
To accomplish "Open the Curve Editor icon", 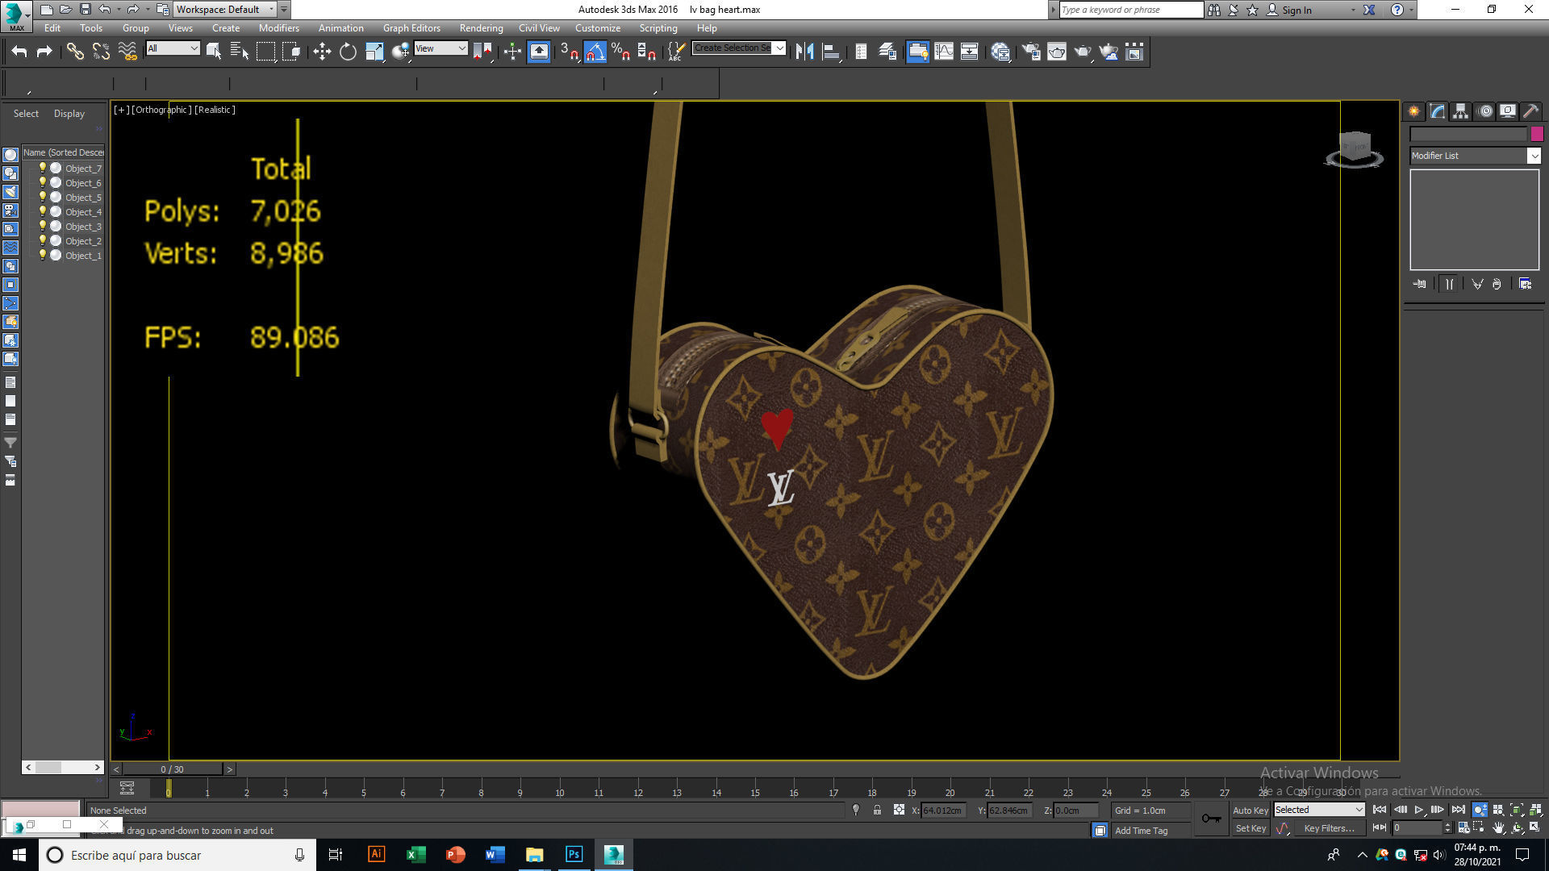I will [944, 52].
